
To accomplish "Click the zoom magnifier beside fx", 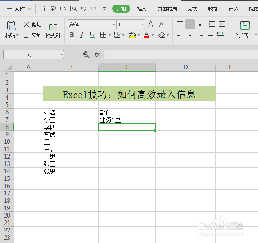I will [86, 55].
